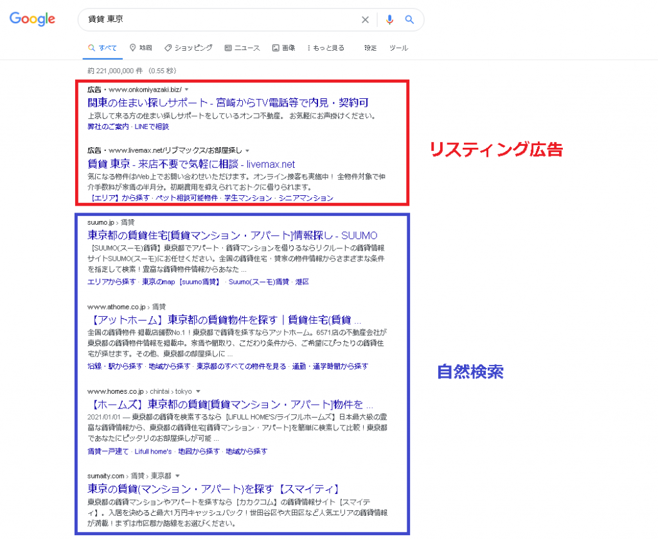Open 東京の賃貸を探す【スマイティ】 result
This screenshot has height=539, width=658.
pos(213,489)
